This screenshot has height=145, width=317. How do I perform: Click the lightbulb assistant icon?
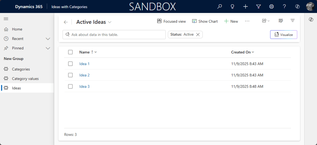click(232, 6)
